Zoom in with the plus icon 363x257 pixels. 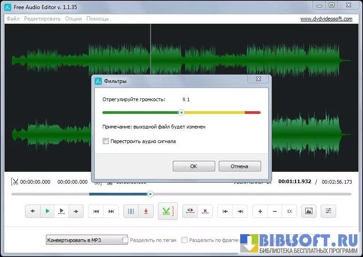pos(260,211)
